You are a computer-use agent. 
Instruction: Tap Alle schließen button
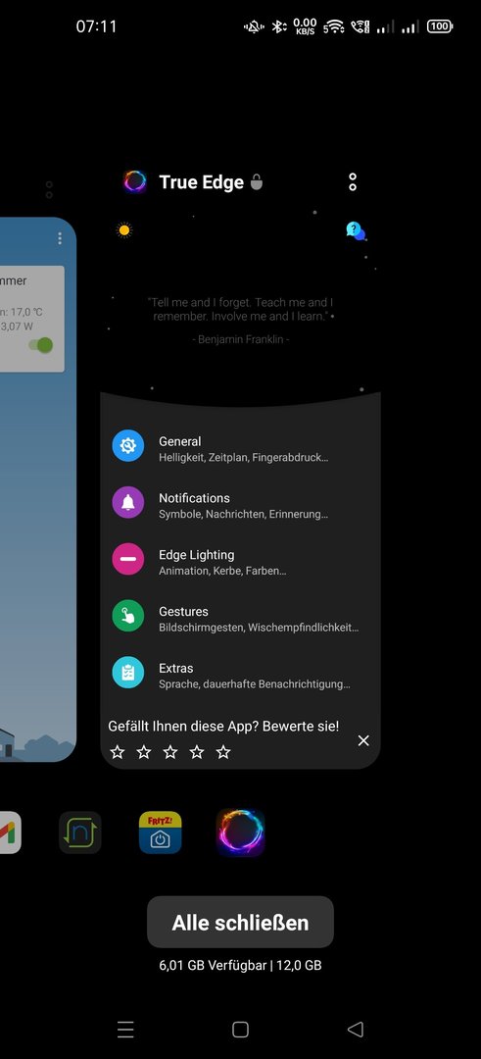point(240,923)
